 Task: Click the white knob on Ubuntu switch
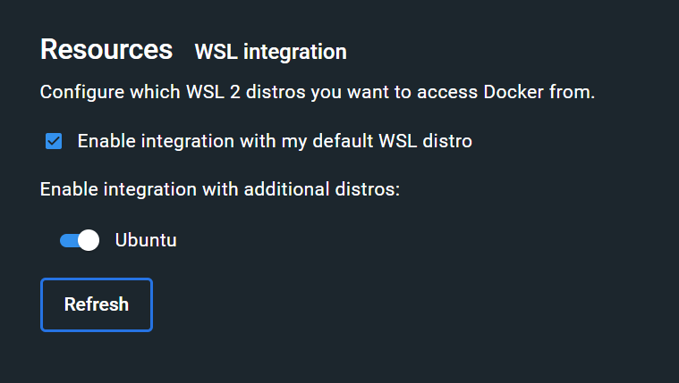(x=88, y=240)
